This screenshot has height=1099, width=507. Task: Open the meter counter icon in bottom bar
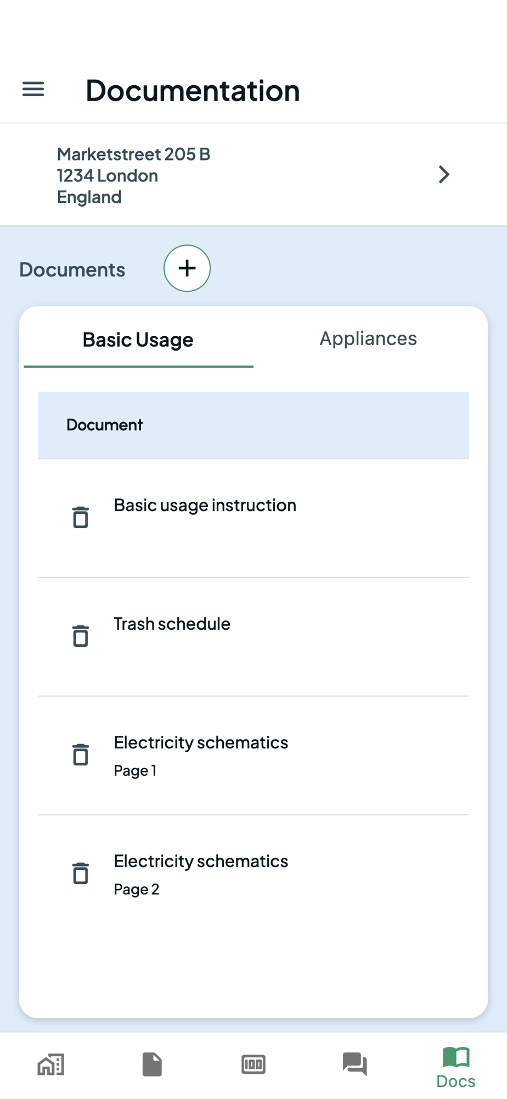253,1065
